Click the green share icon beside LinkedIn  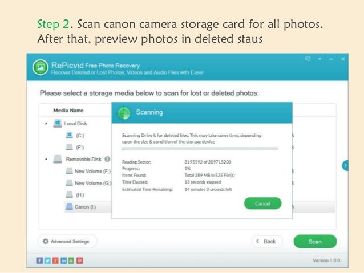(71, 260)
